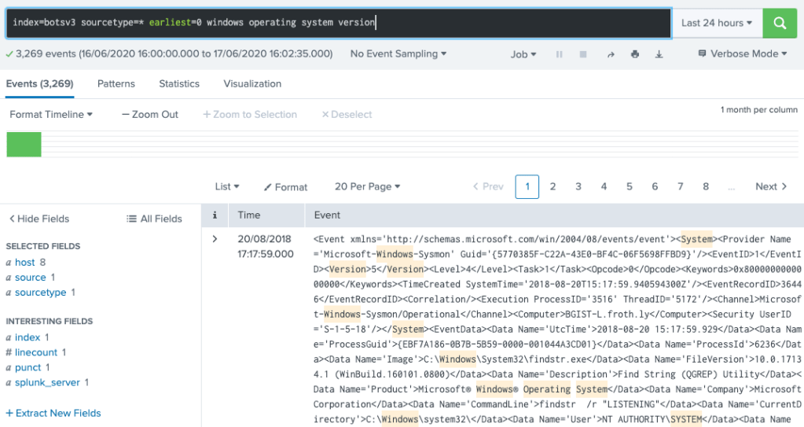The image size is (804, 427).
Task: Click the green timeline bar
Action: tap(24, 145)
